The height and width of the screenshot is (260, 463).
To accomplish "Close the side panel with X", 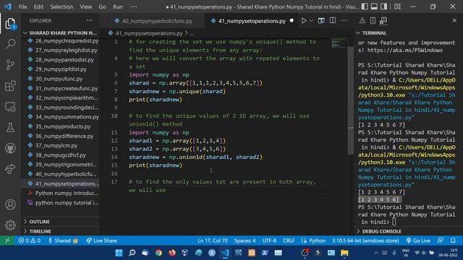I will (454, 20).
